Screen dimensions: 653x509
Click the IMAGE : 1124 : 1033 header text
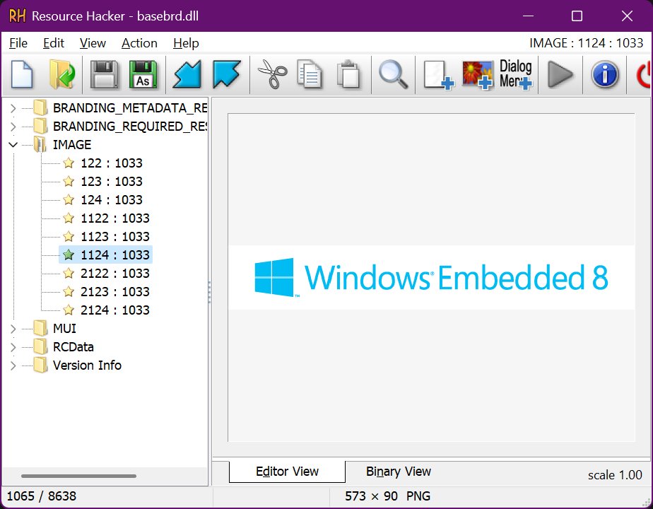tap(586, 43)
